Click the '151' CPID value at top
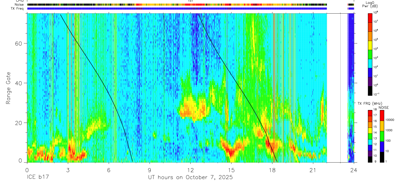Viewport: 398px width, 184px height. 191,1
